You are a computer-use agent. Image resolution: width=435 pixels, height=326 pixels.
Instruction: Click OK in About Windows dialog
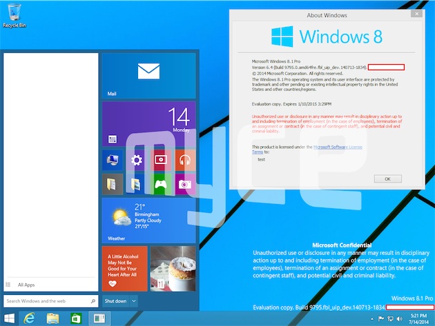point(387,179)
